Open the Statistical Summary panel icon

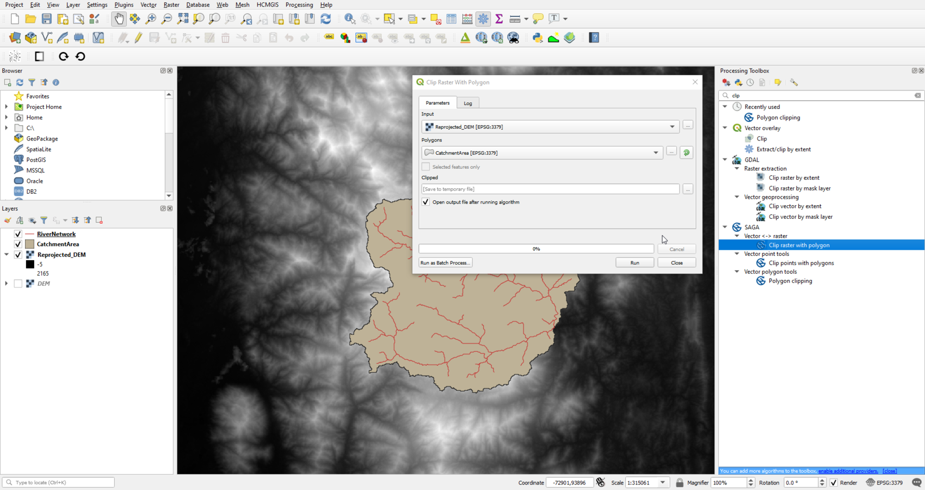point(499,19)
